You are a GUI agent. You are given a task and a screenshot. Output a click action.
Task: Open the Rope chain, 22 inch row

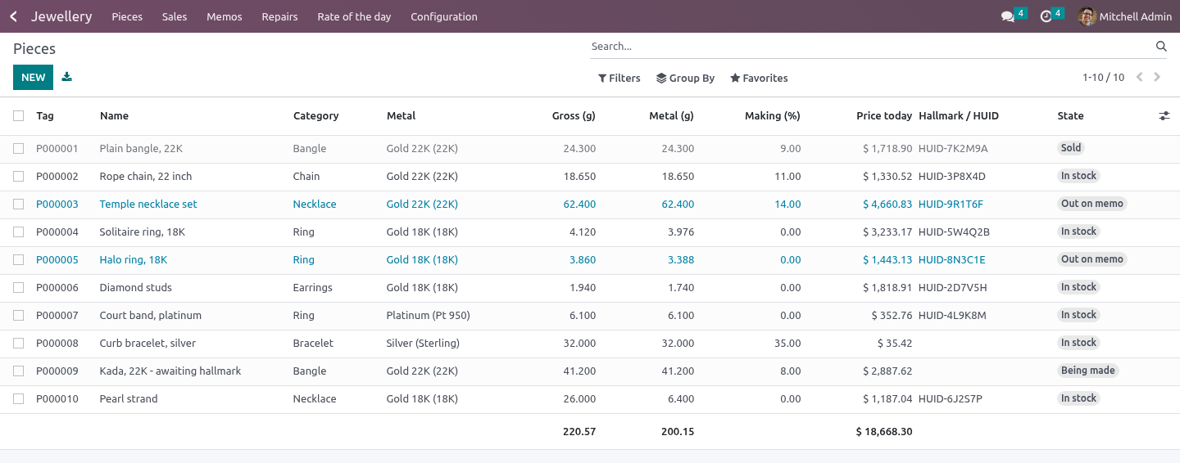point(590,177)
